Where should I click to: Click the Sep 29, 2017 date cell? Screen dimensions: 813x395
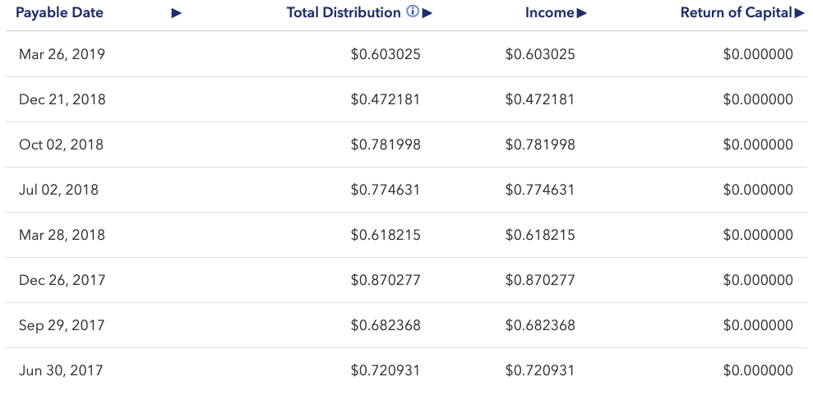coord(62,325)
